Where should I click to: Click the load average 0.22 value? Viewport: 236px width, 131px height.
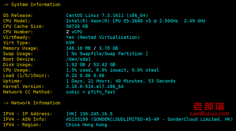[71, 76]
